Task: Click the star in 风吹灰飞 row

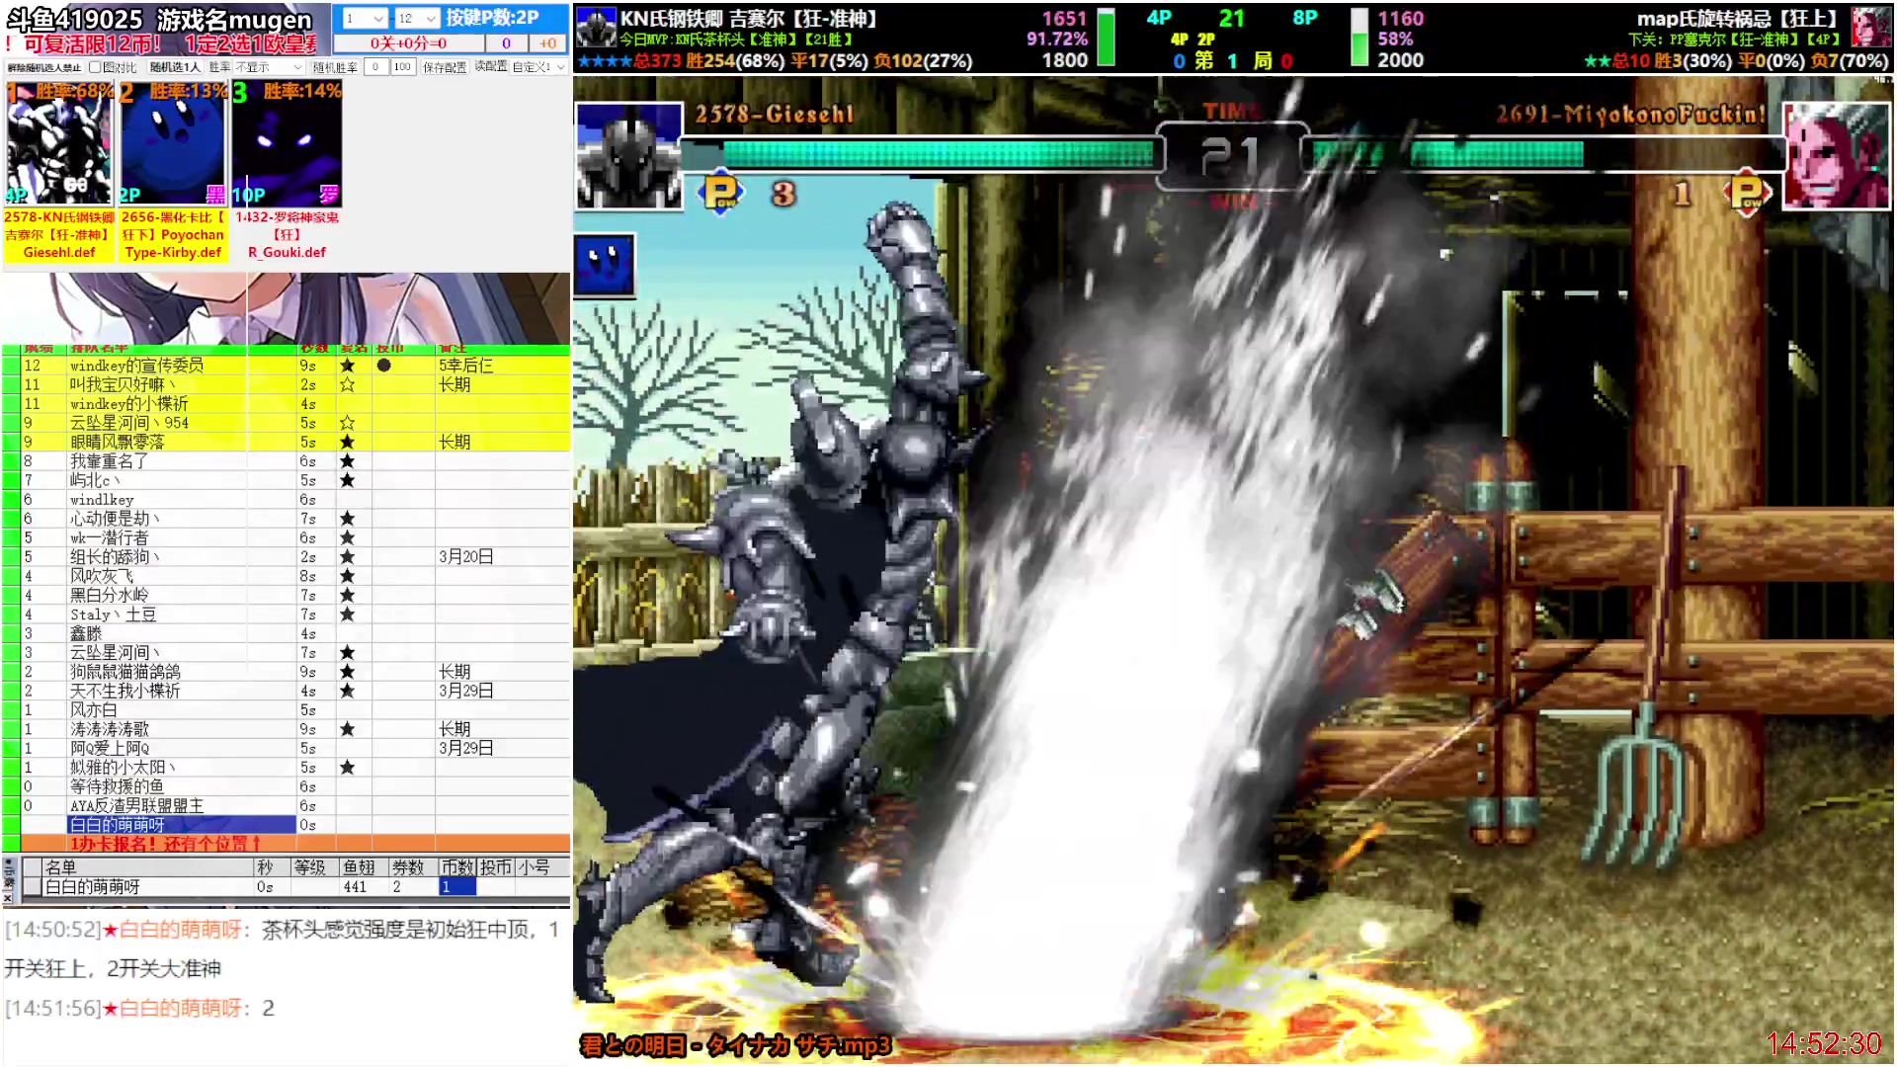Action: click(347, 576)
